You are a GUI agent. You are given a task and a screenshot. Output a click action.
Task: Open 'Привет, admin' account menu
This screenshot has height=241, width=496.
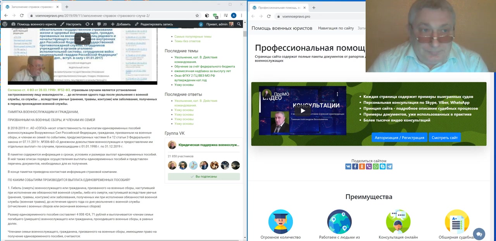[x=219, y=24]
